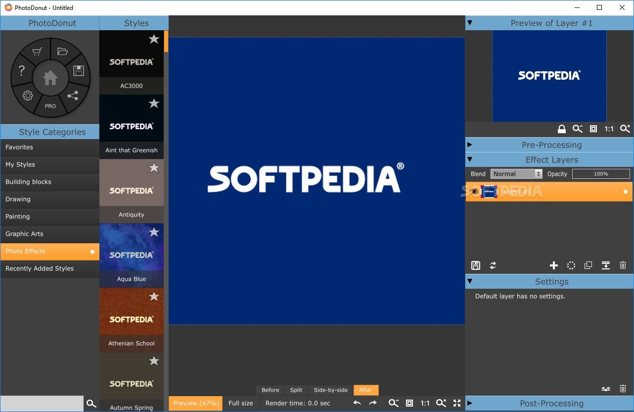Open help with the question mark icon
Image resolution: width=634 pixels, height=412 pixels.
[x=21, y=71]
